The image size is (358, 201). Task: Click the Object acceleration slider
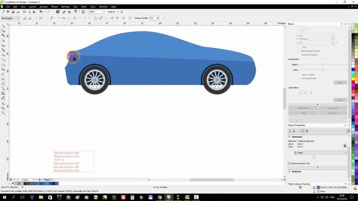[323, 65]
